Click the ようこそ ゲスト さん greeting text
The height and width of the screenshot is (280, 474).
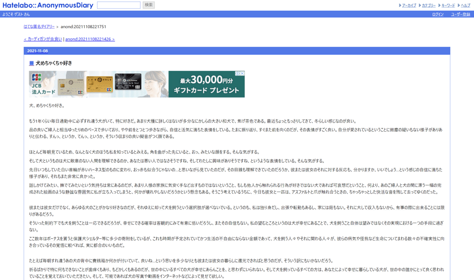[x=16, y=15]
